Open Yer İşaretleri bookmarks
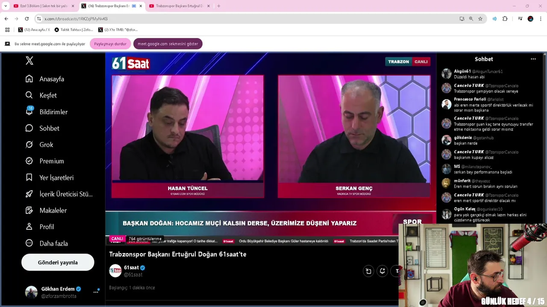 pyautogui.click(x=50, y=177)
